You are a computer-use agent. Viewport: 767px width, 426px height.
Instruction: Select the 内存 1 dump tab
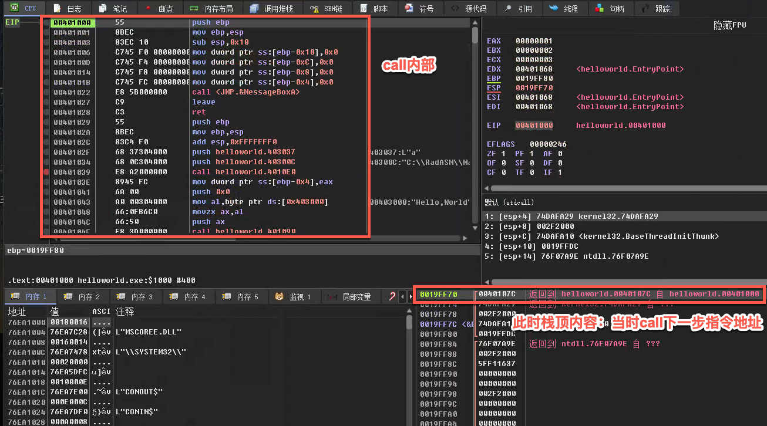(x=29, y=297)
